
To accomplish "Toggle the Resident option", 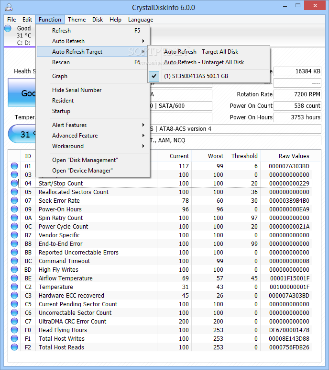I will (93, 101).
